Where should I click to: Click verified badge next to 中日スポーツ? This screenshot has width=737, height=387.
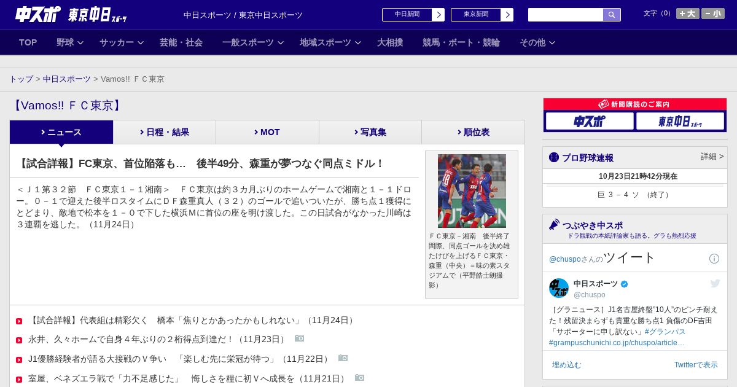coord(625,284)
